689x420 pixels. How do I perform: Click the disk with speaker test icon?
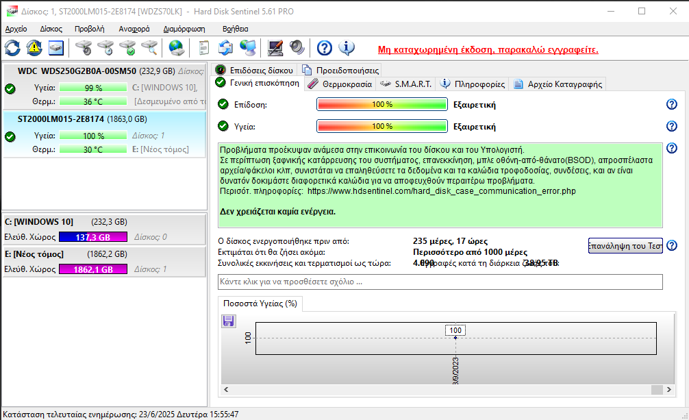[84, 48]
